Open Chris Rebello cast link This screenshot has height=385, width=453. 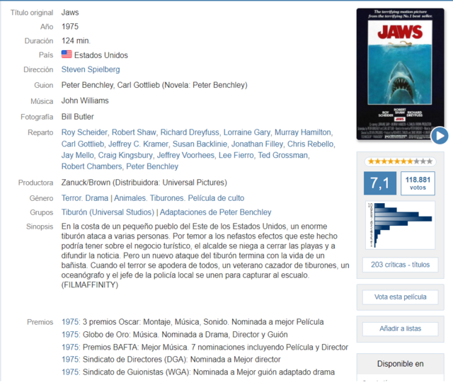coord(311,144)
